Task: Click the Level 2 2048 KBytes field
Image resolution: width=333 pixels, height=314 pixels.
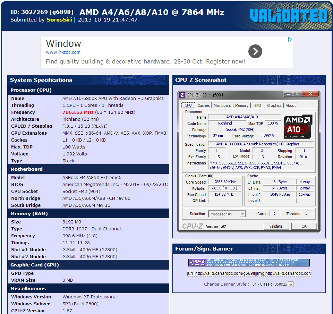Action: [x=280, y=194]
